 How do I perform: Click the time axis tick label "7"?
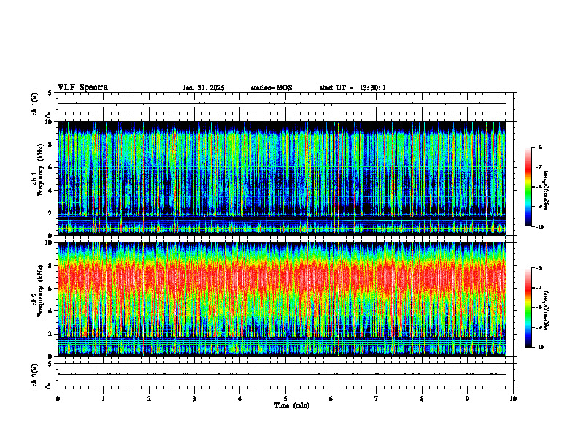(x=377, y=399)
